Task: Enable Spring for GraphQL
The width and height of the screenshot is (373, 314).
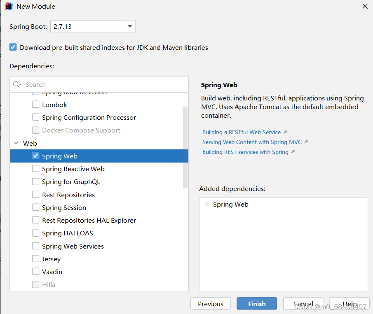Action: tap(35, 181)
